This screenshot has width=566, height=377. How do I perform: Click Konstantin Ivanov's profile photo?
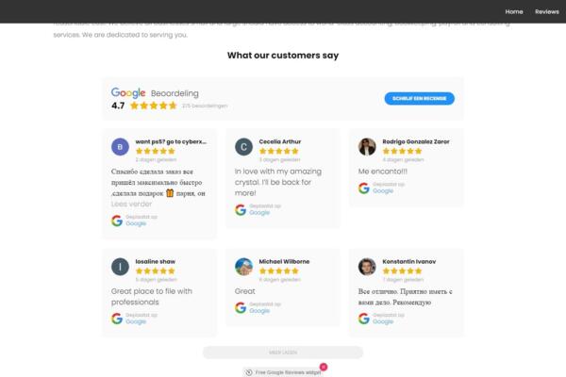(x=367, y=266)
